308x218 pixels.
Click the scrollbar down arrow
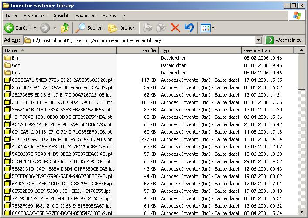301,212
